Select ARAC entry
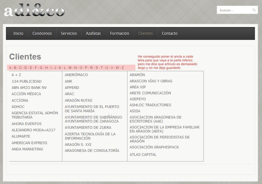The image size is (262, 184). pos(69,94)
